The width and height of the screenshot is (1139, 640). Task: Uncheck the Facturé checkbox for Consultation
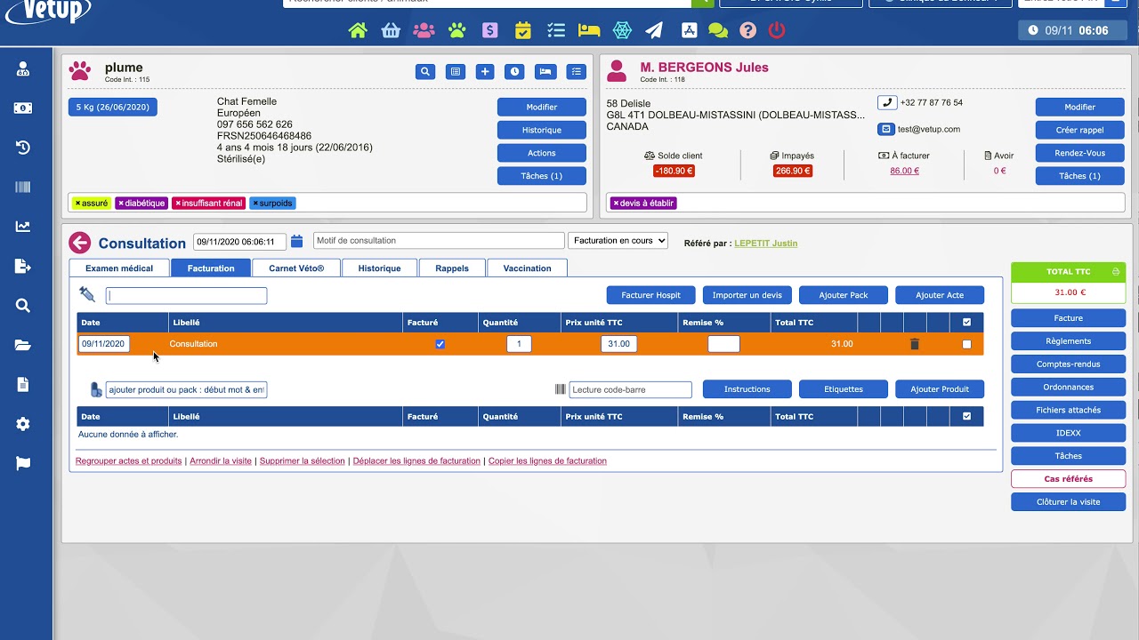pos(440,344)
